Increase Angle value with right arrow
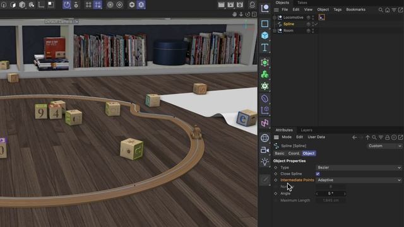404x227 pixels. point(345,194)
